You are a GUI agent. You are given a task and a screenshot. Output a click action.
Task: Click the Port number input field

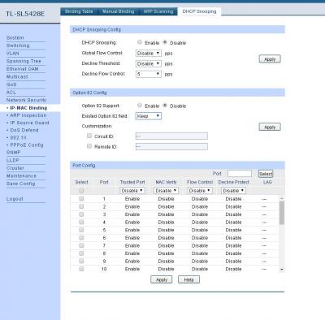[x=240, y=174]
